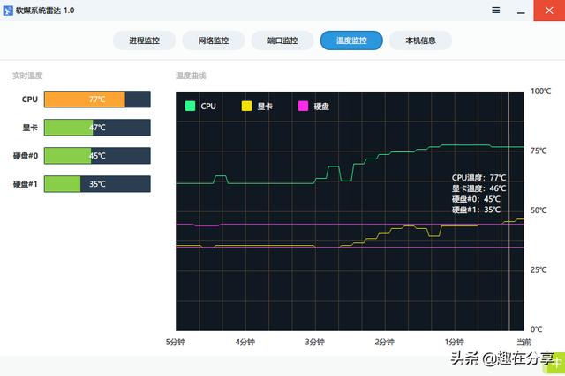Click the 硬盘#0: 45℃ tooltip line

coord(476,199)
